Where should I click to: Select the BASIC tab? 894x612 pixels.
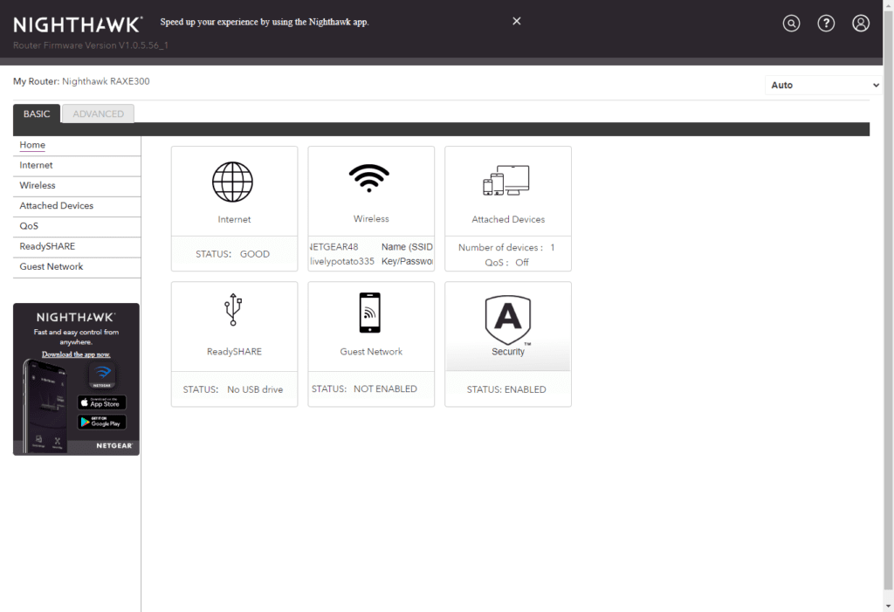[37, 113]
